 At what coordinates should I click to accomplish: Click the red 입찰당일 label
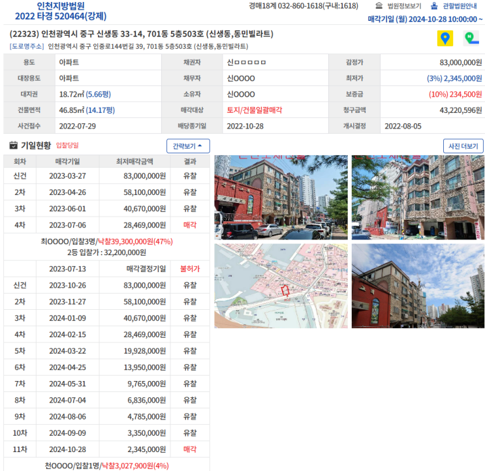point(67,145)
